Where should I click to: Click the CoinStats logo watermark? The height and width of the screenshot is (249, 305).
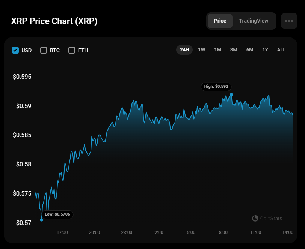point(267,218)
